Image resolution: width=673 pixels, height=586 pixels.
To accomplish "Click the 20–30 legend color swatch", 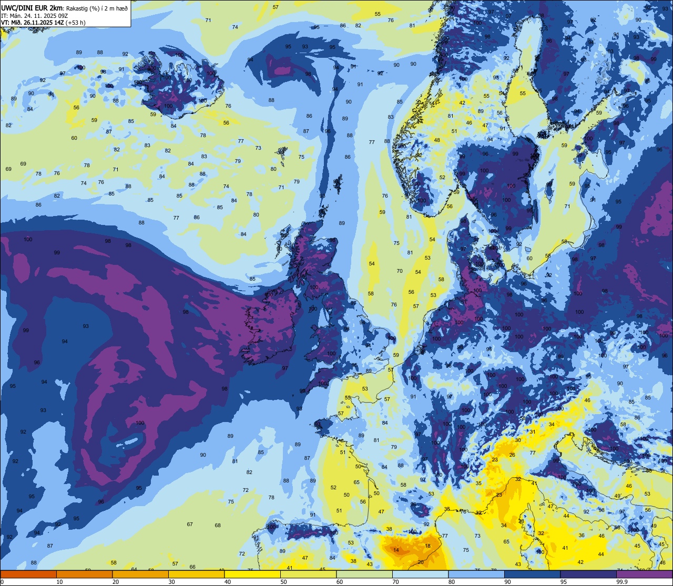I will [140, 574].
